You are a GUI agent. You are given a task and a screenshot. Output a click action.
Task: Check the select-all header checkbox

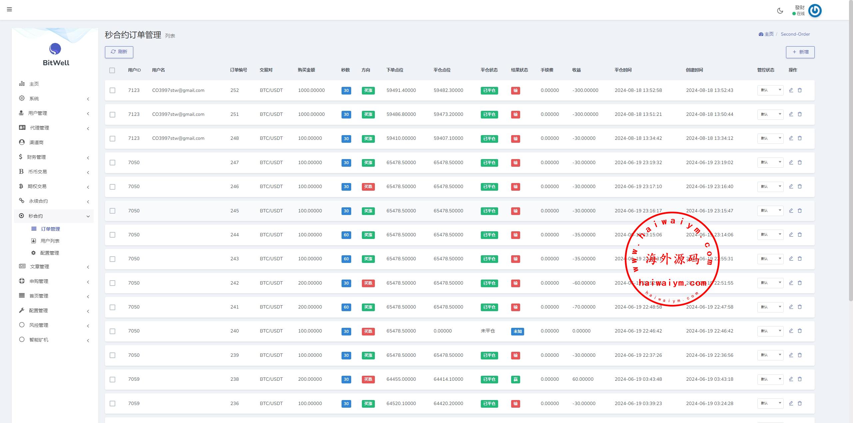(112, 70)
